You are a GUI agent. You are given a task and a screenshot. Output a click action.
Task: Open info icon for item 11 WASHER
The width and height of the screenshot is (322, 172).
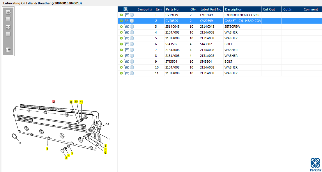[132, 73]
